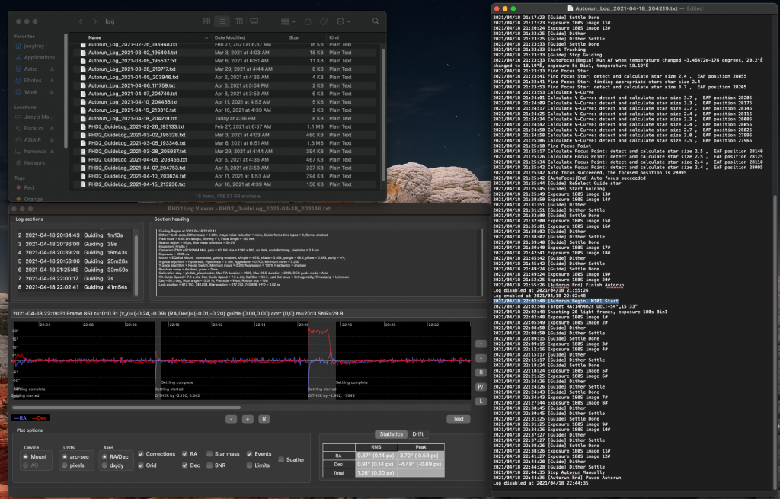
Task: Select pixels units radio button
Action: [65, 465]
